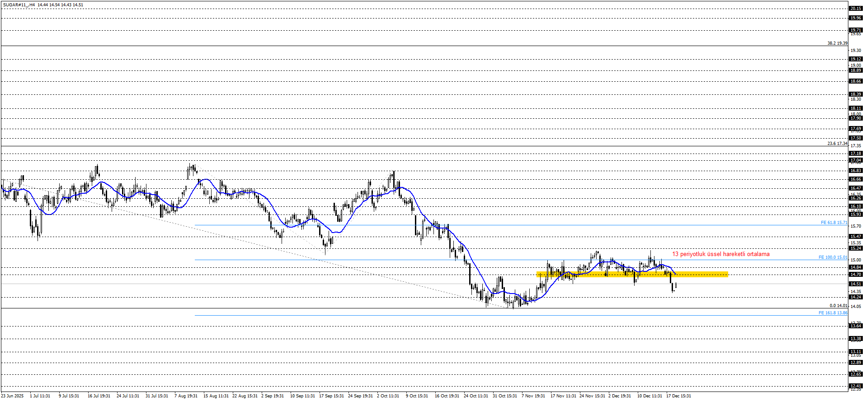The image size is (866, 401).
Task: Click the current price tag 14.51
Action: click(x=855, y=284)
